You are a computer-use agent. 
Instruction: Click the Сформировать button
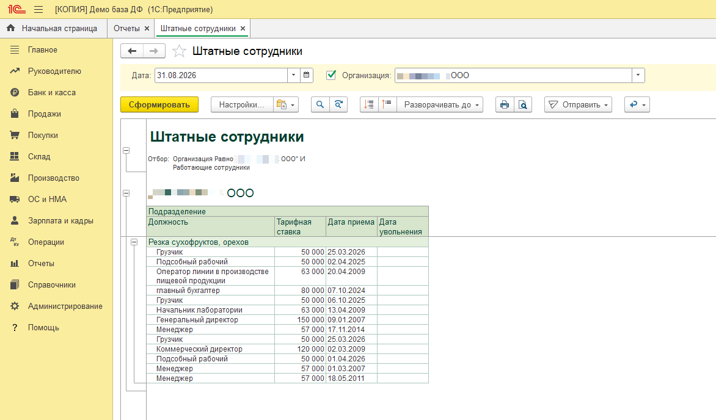click(159, 104)
